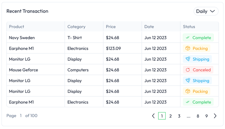Go to next page with right arrow
The height and width of the screenshot is (129, 225).
coord(215,116)
